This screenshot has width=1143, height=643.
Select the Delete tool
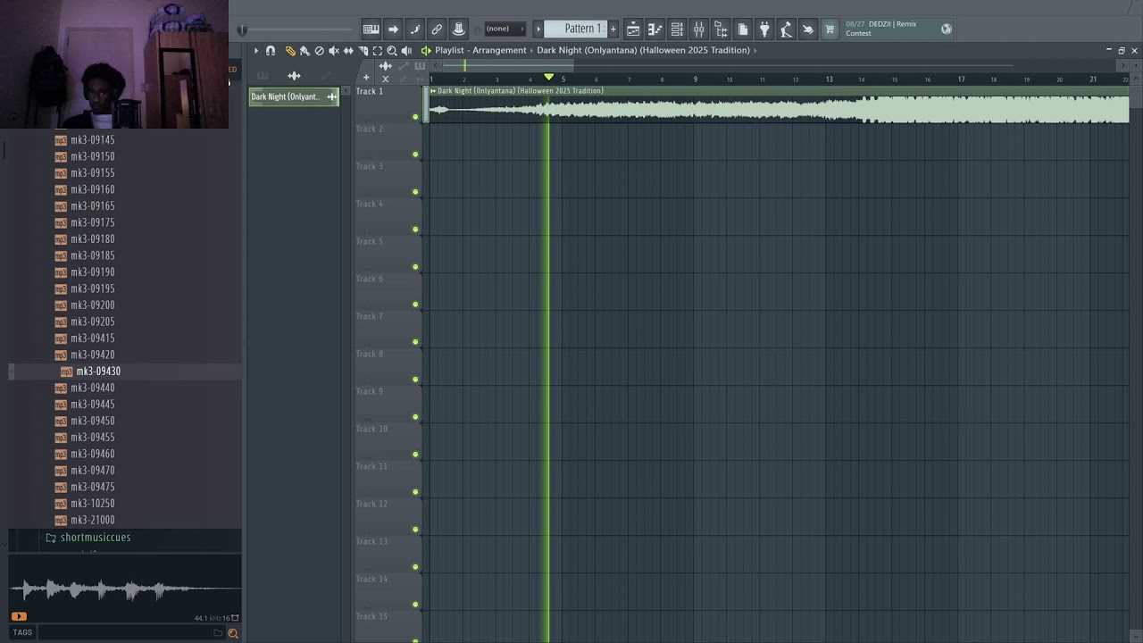(x=319, y=51)
